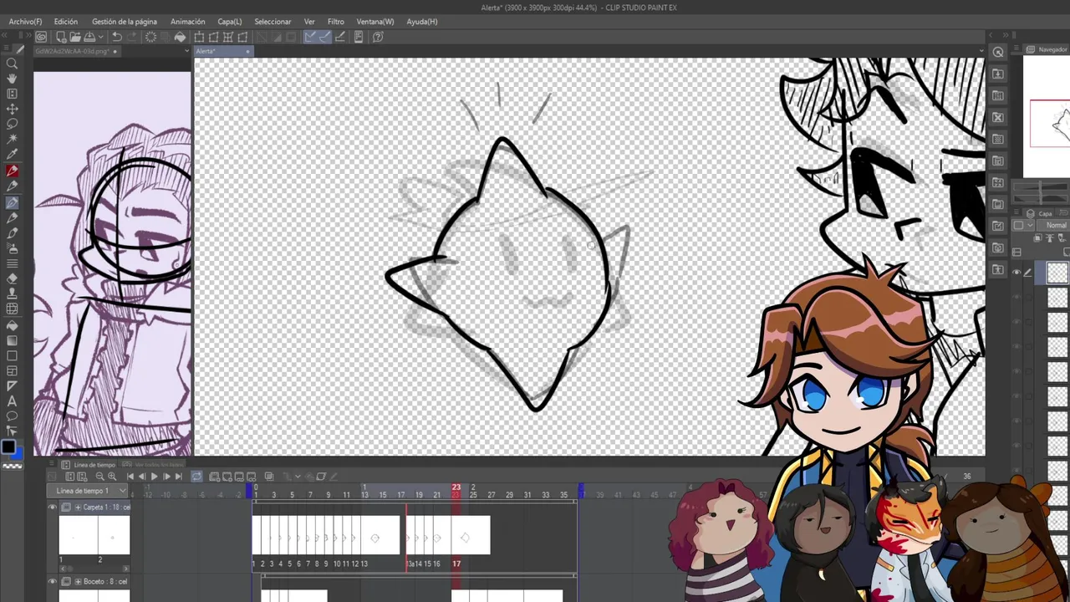Open the Archivo menu
This screenshot has height=602, width=1070.
click(25, 22)
